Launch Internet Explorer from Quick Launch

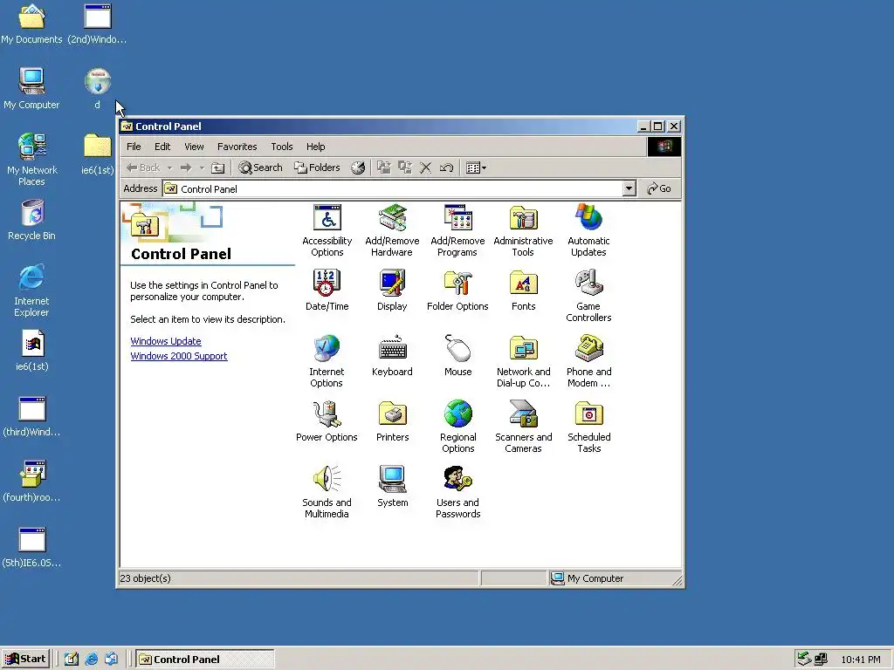pyautogui.click(x=91, y=660)
